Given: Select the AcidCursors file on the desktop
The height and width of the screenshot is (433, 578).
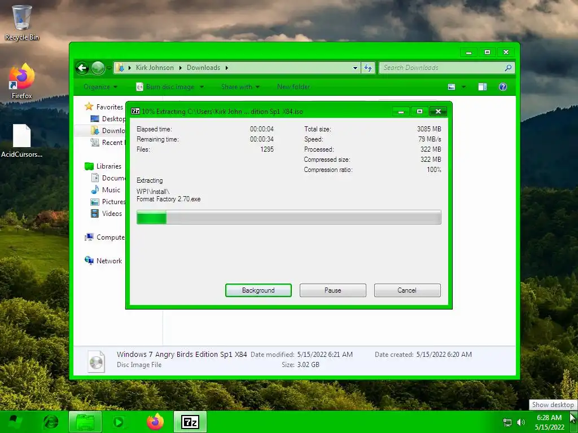Looking at the screenshot, I should 21,141.
